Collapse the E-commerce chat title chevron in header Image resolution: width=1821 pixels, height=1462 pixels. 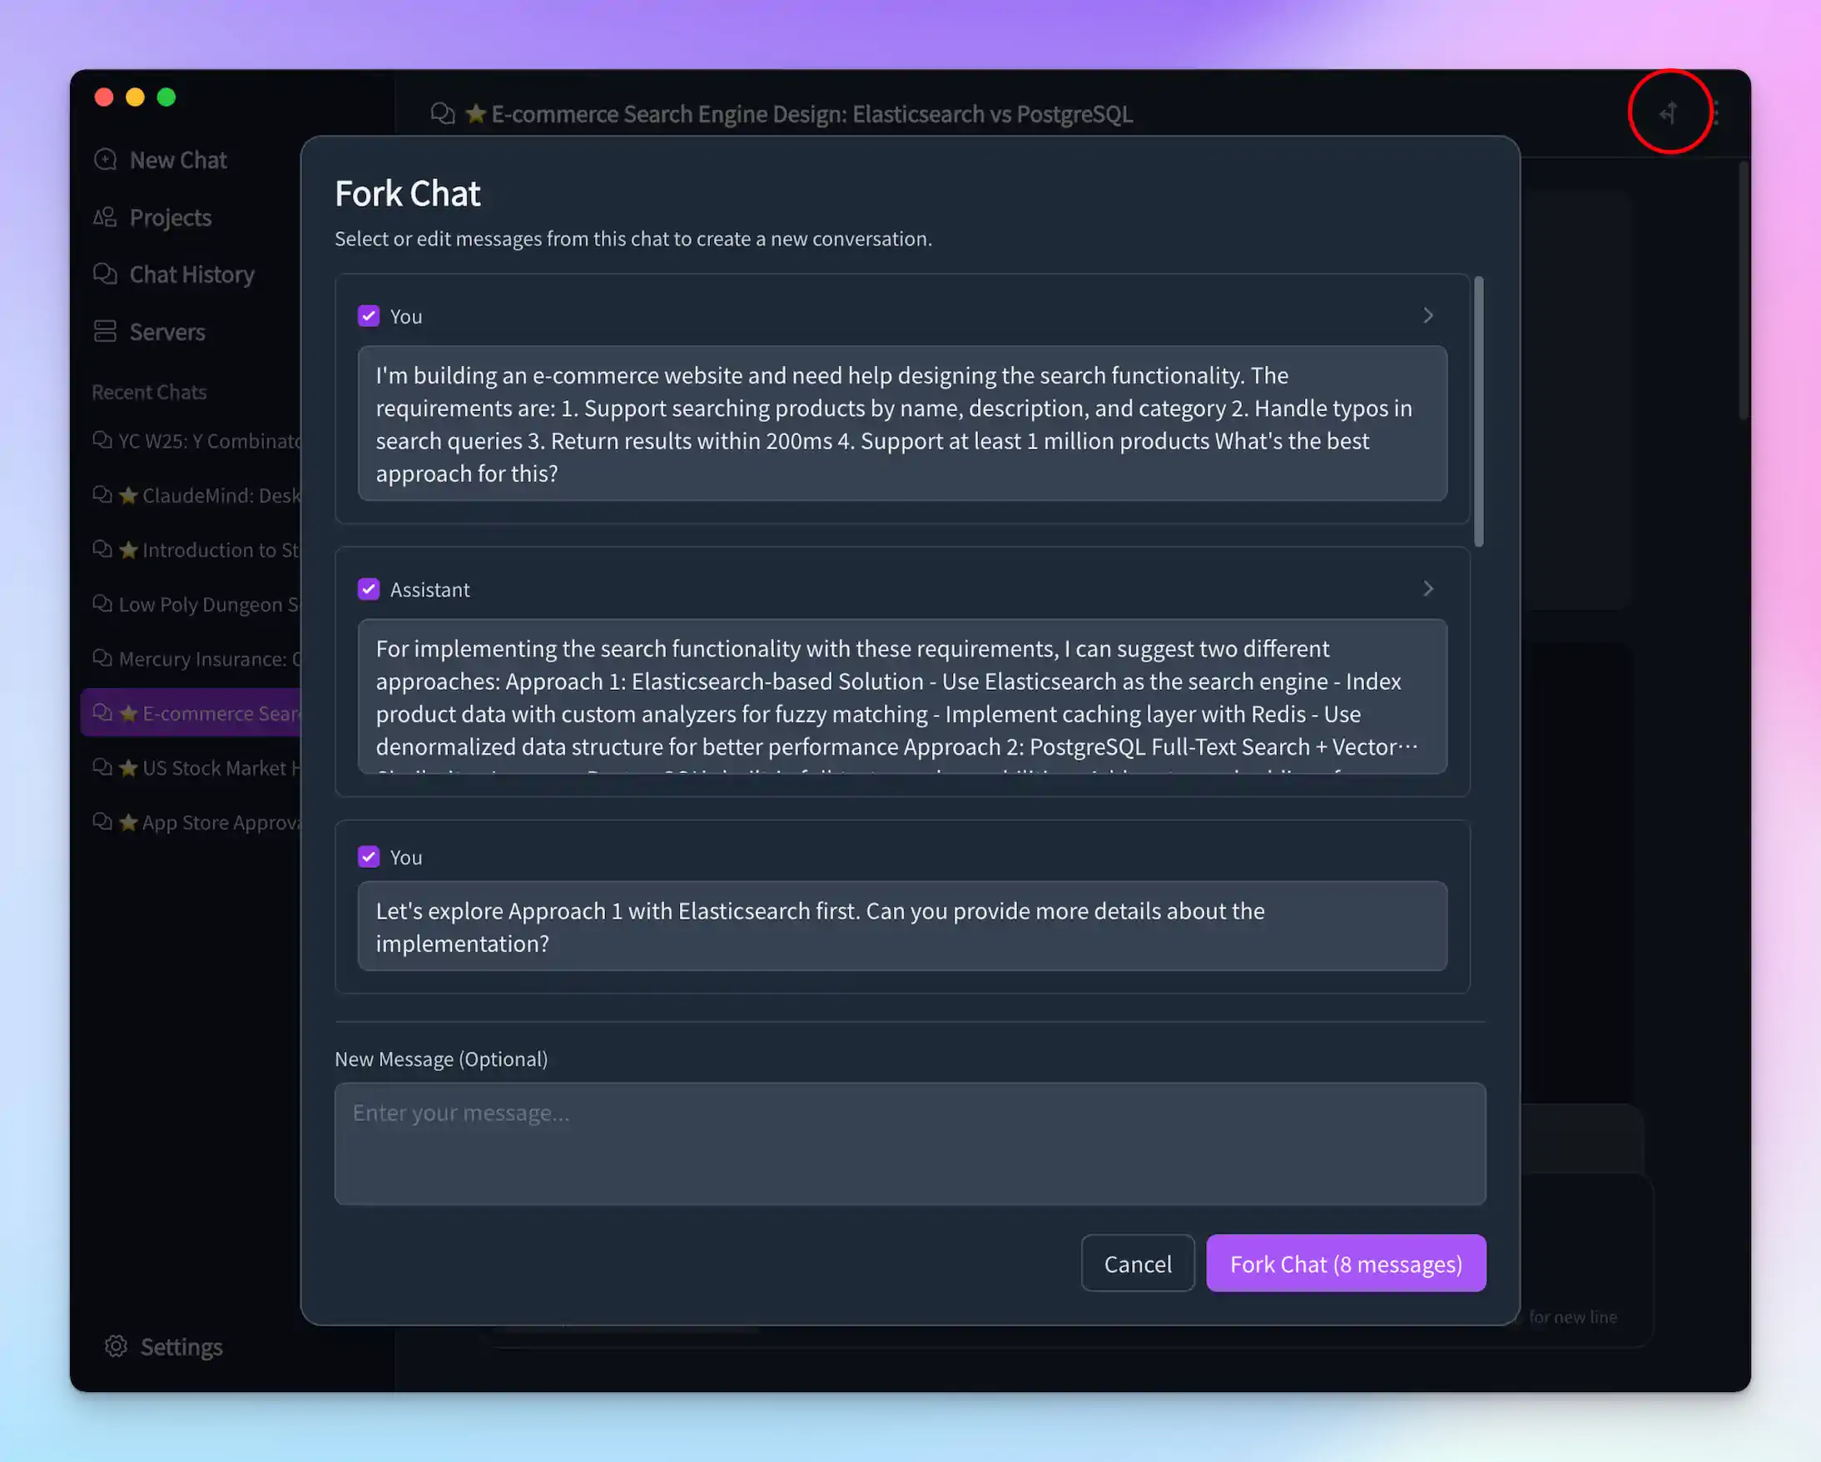[x=444, y=114]
